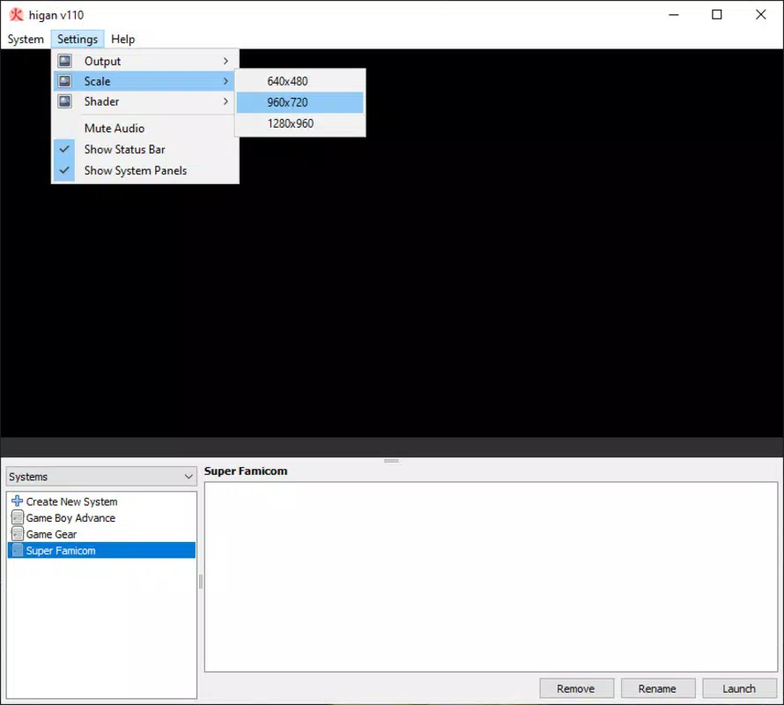This screenshot has width=784, height=705.
Task: Click the Shader menu item picture icon
Action: [64, 101]
